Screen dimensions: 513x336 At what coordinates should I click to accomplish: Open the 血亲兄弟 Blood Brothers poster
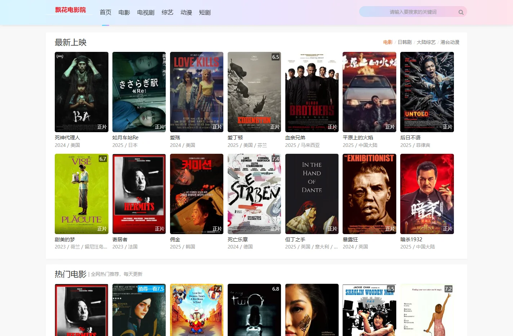point(312,92)
